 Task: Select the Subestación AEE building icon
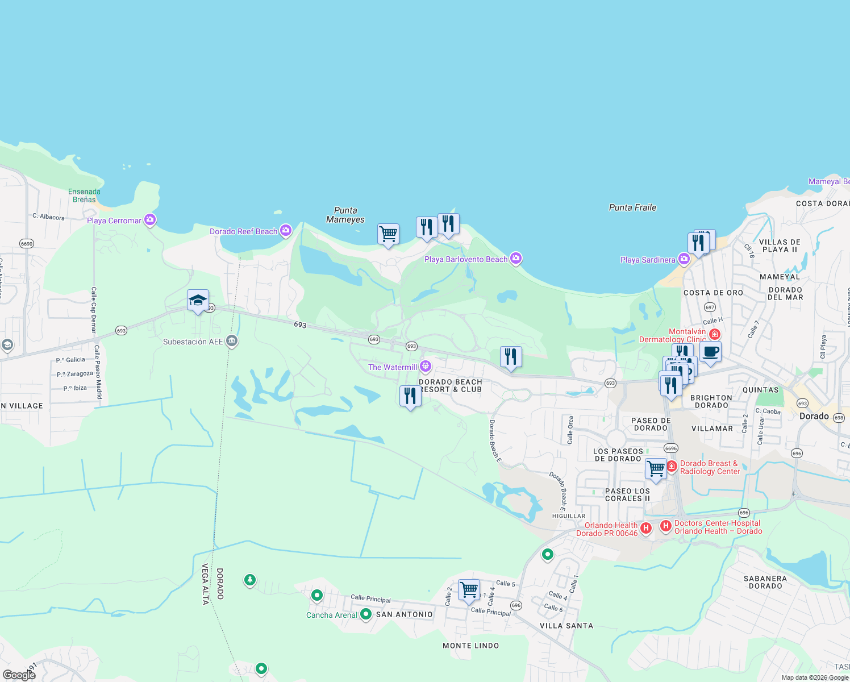(231, 341)
